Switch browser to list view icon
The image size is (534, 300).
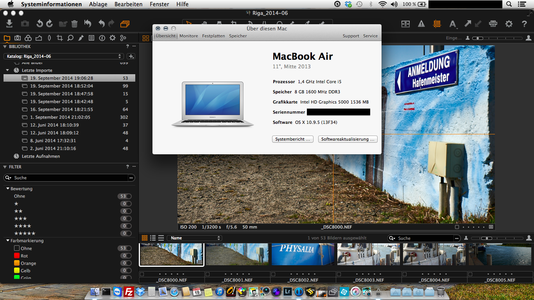(153, 238)
